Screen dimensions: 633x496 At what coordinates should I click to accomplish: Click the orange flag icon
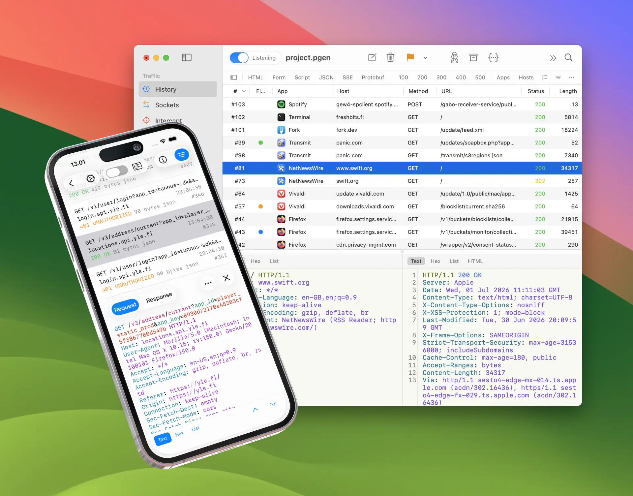(x=410, y=58)
